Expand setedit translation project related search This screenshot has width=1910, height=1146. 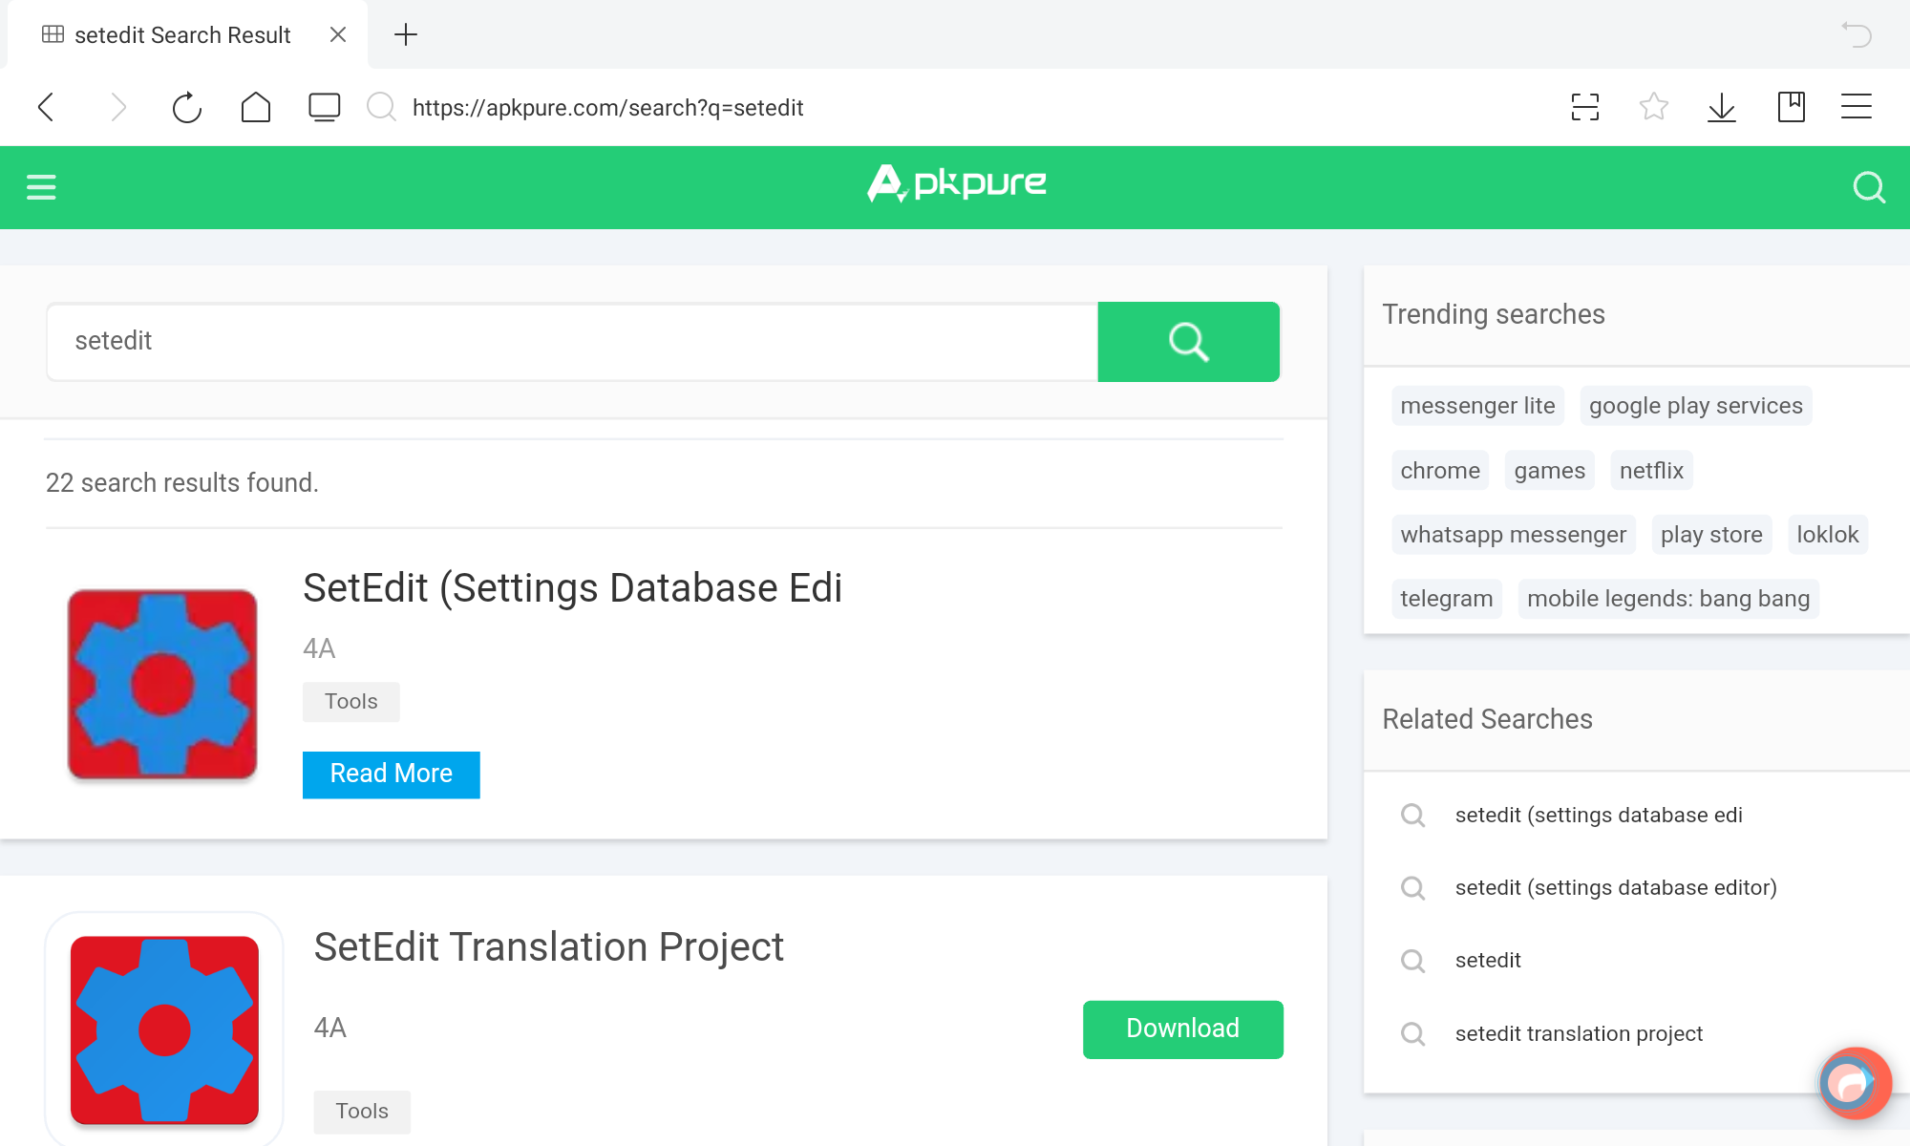[1580, 1032]
